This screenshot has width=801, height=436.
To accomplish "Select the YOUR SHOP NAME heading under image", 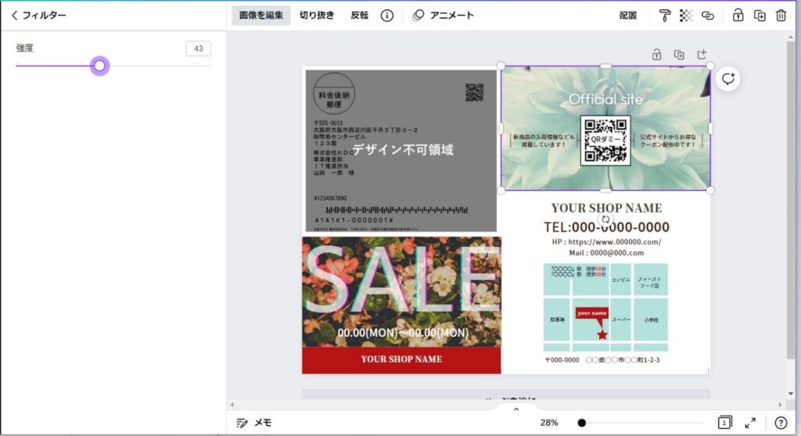I will click(x=606, y=208).
